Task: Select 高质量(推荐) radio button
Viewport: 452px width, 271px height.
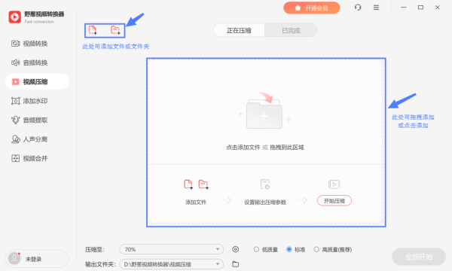Action: coord(316,249)
